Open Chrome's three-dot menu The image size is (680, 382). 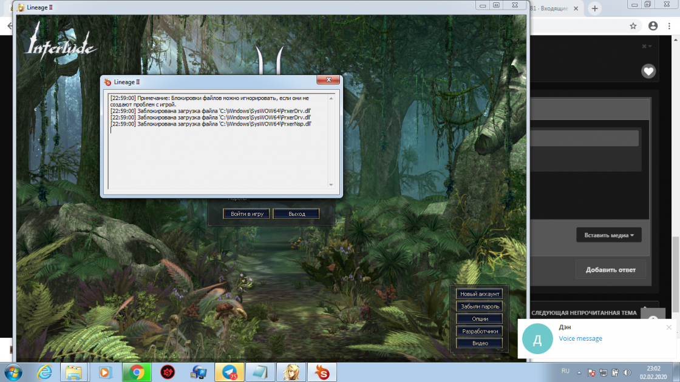pos(671,26)
